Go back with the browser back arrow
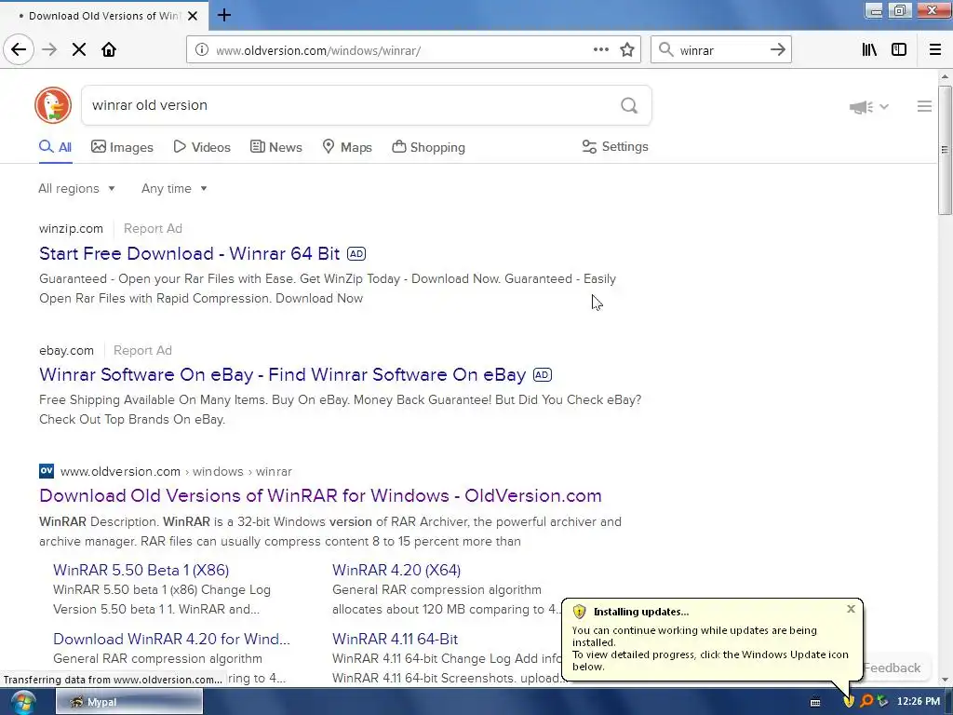The image size is (953, 715). click(19, 50)
